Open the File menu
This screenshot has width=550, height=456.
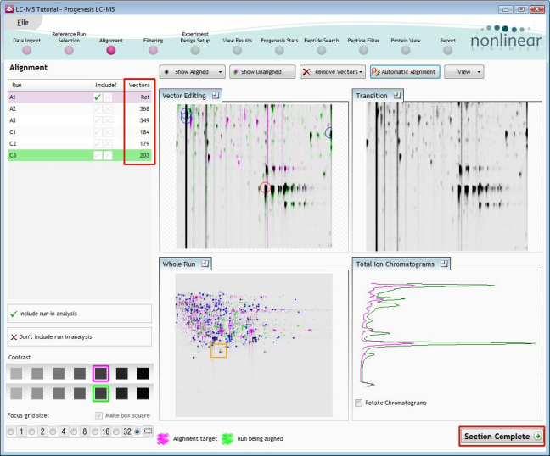[23, 22]
